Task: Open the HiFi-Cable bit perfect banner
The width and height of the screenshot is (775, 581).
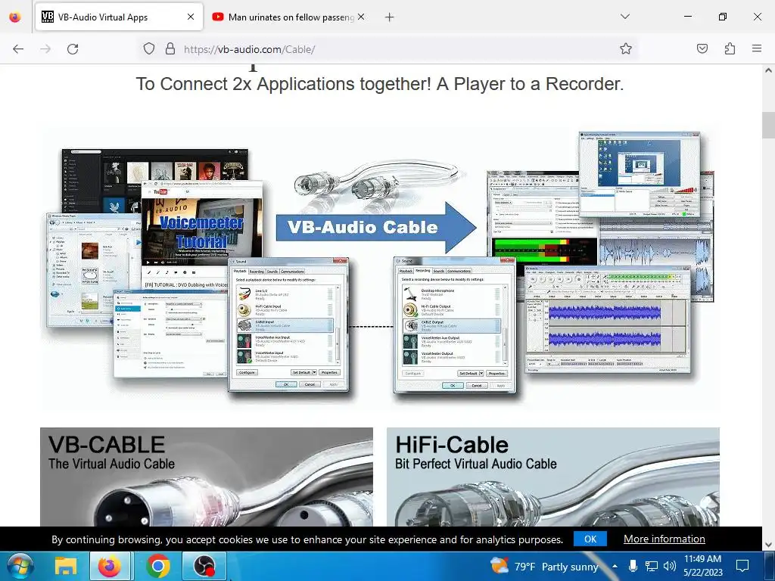Action: [553, 477]
